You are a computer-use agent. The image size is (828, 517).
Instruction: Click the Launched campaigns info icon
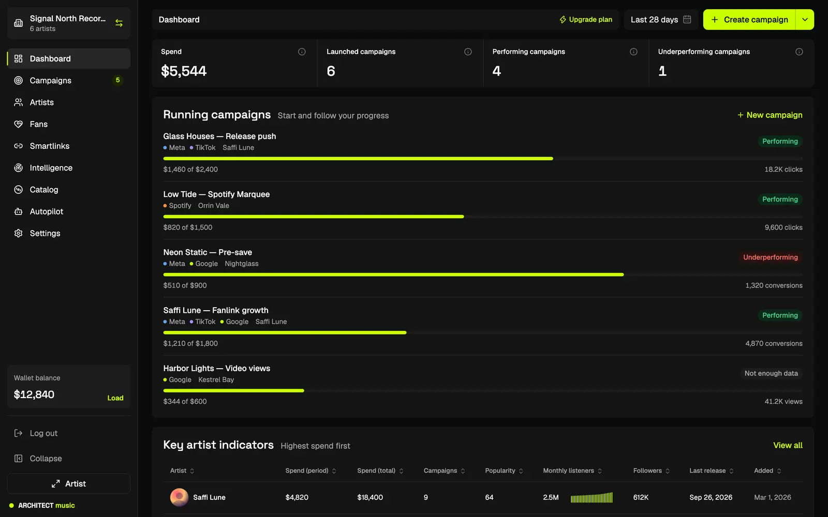point(468,52)
